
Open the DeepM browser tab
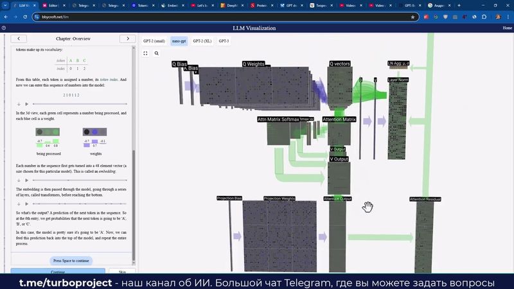[231, 5]
